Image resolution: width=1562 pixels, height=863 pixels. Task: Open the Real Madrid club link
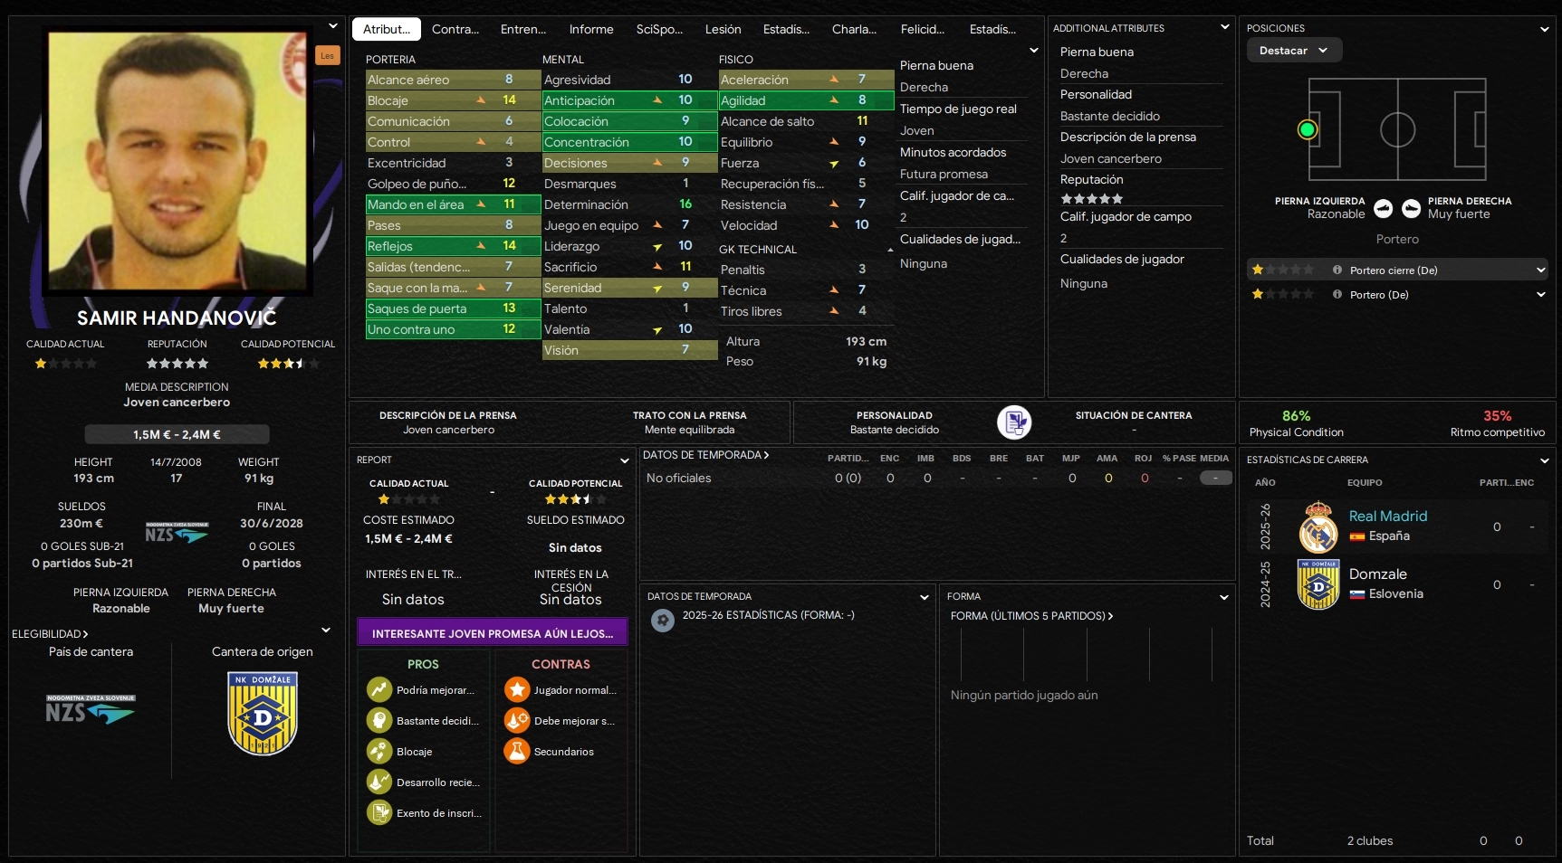(1388, 516)
